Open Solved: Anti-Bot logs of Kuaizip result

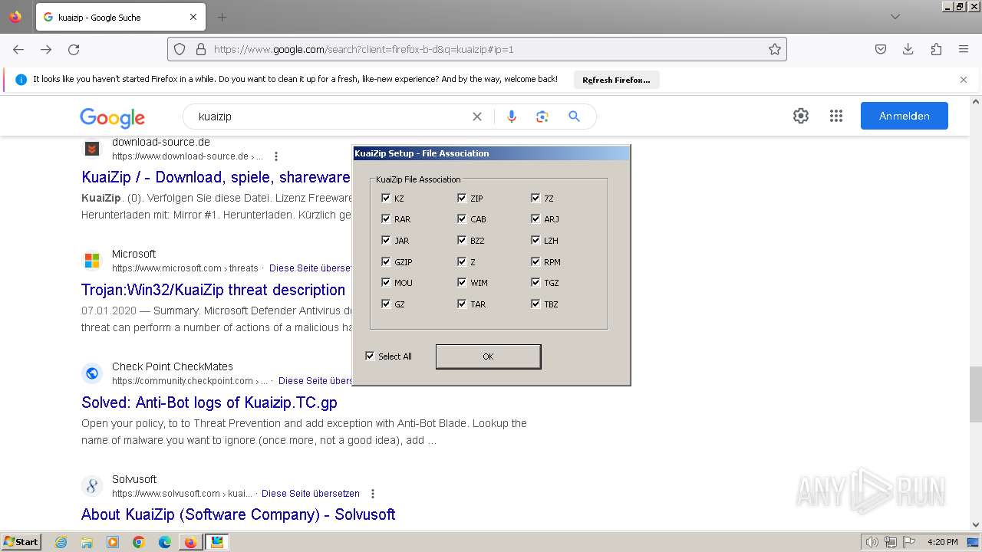(209, 402)
